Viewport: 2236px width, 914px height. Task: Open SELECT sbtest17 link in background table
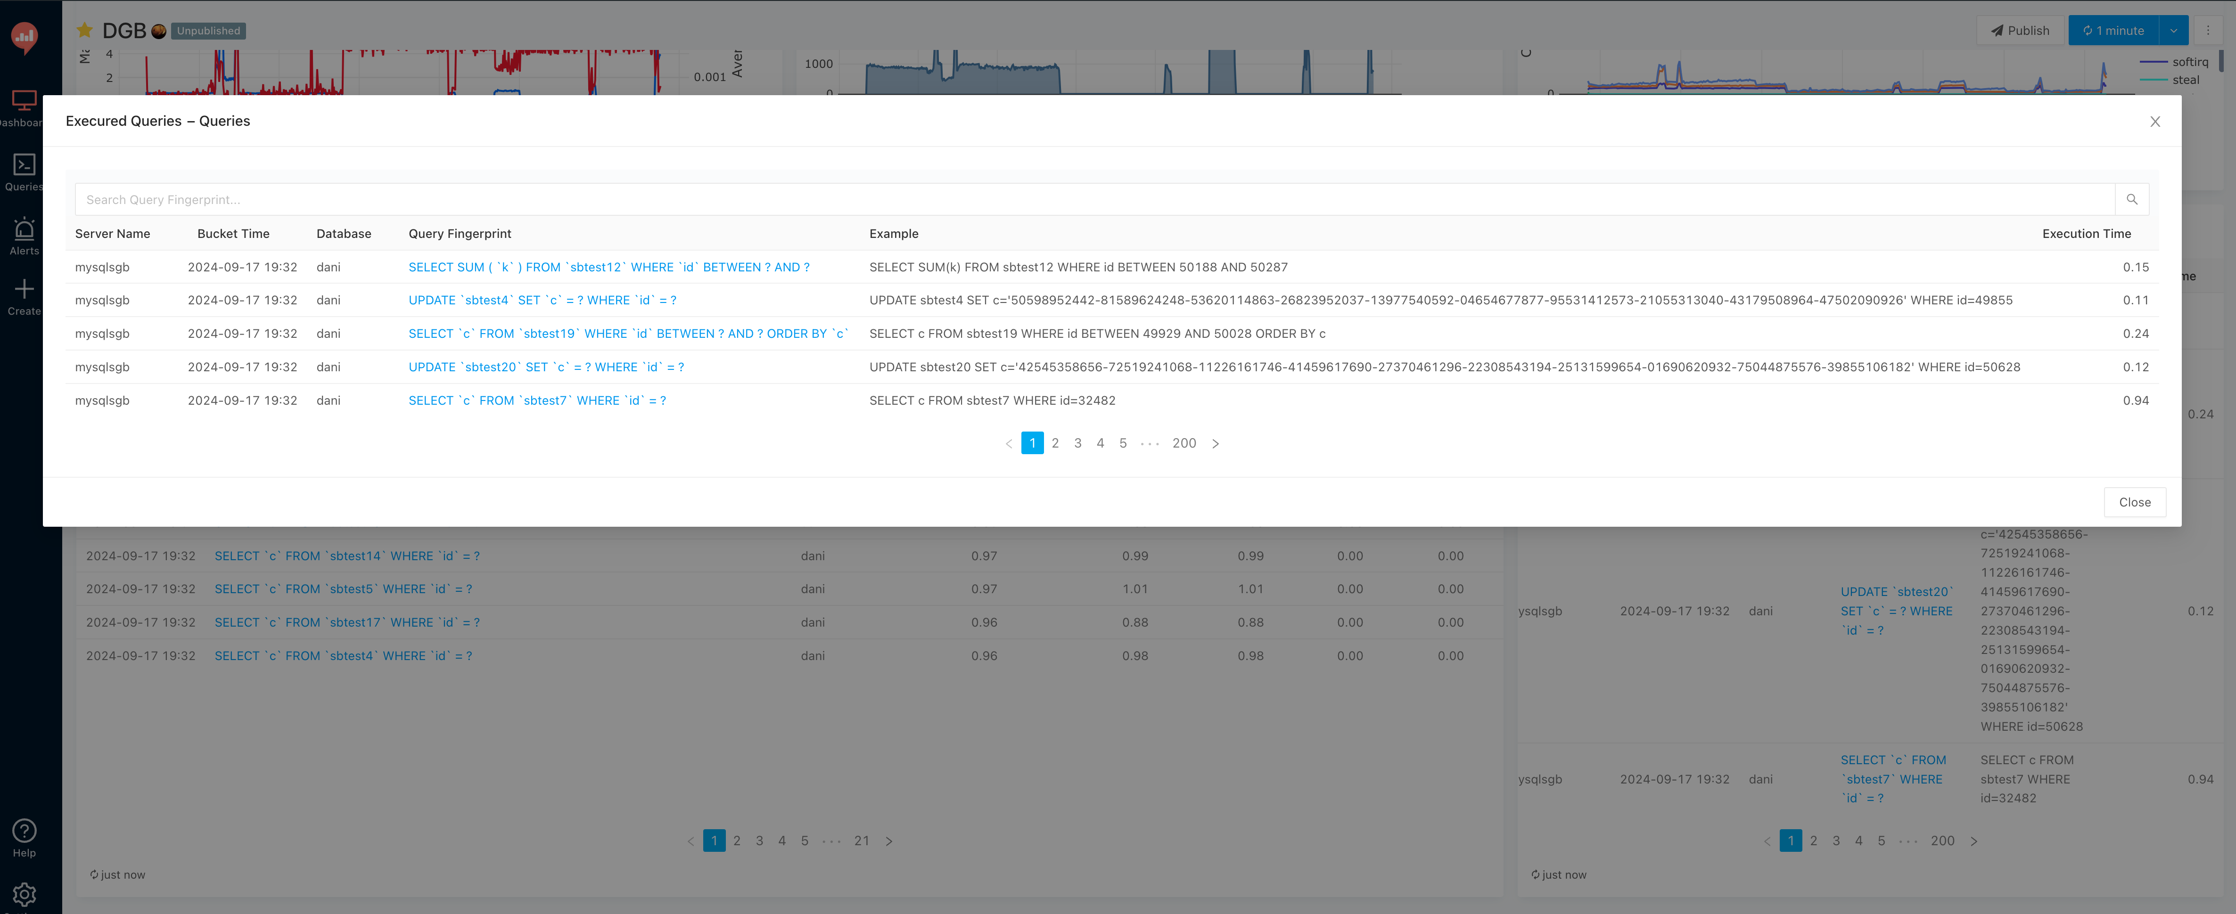click(347, 622)
